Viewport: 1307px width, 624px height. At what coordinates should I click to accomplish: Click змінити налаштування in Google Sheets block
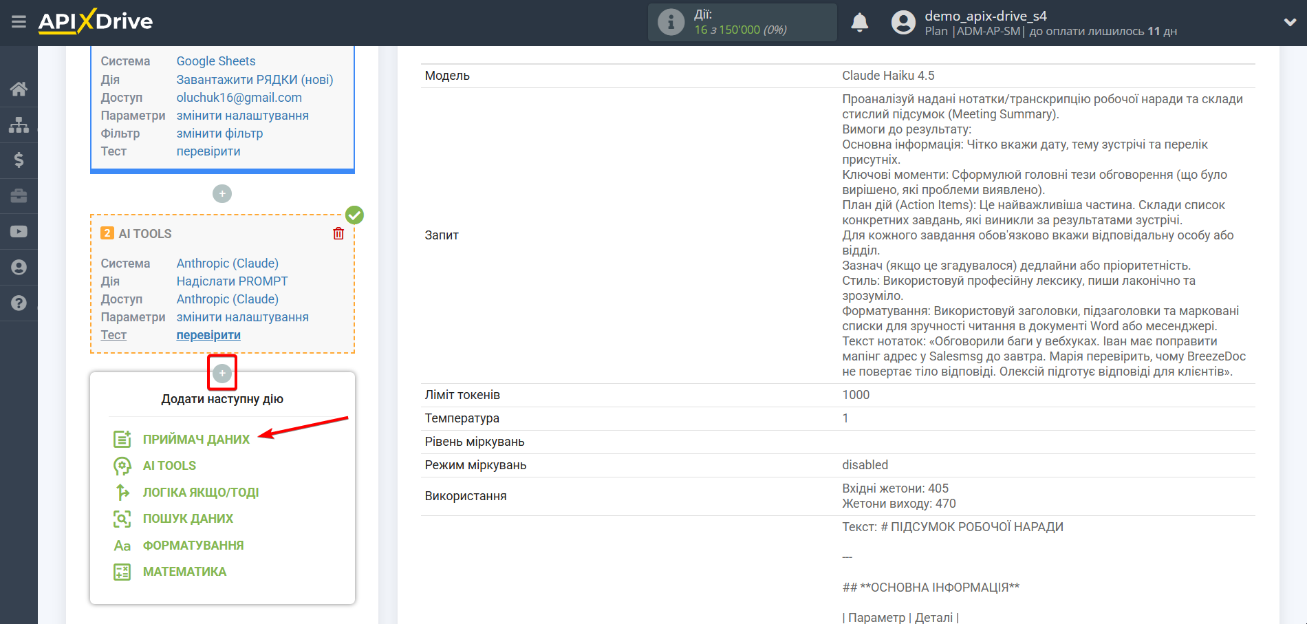coord(243,116)
